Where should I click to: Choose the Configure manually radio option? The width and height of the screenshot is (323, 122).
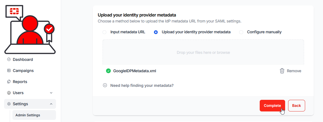[x=241, y=32]
